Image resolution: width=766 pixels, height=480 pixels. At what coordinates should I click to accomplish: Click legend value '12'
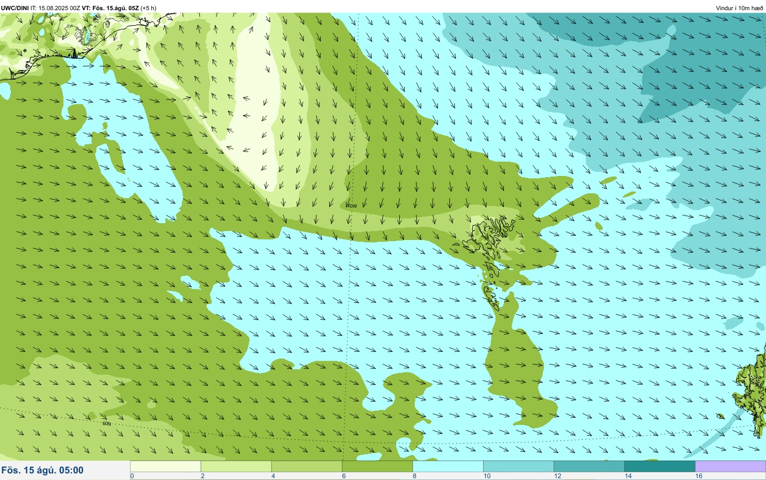[558, 476]
